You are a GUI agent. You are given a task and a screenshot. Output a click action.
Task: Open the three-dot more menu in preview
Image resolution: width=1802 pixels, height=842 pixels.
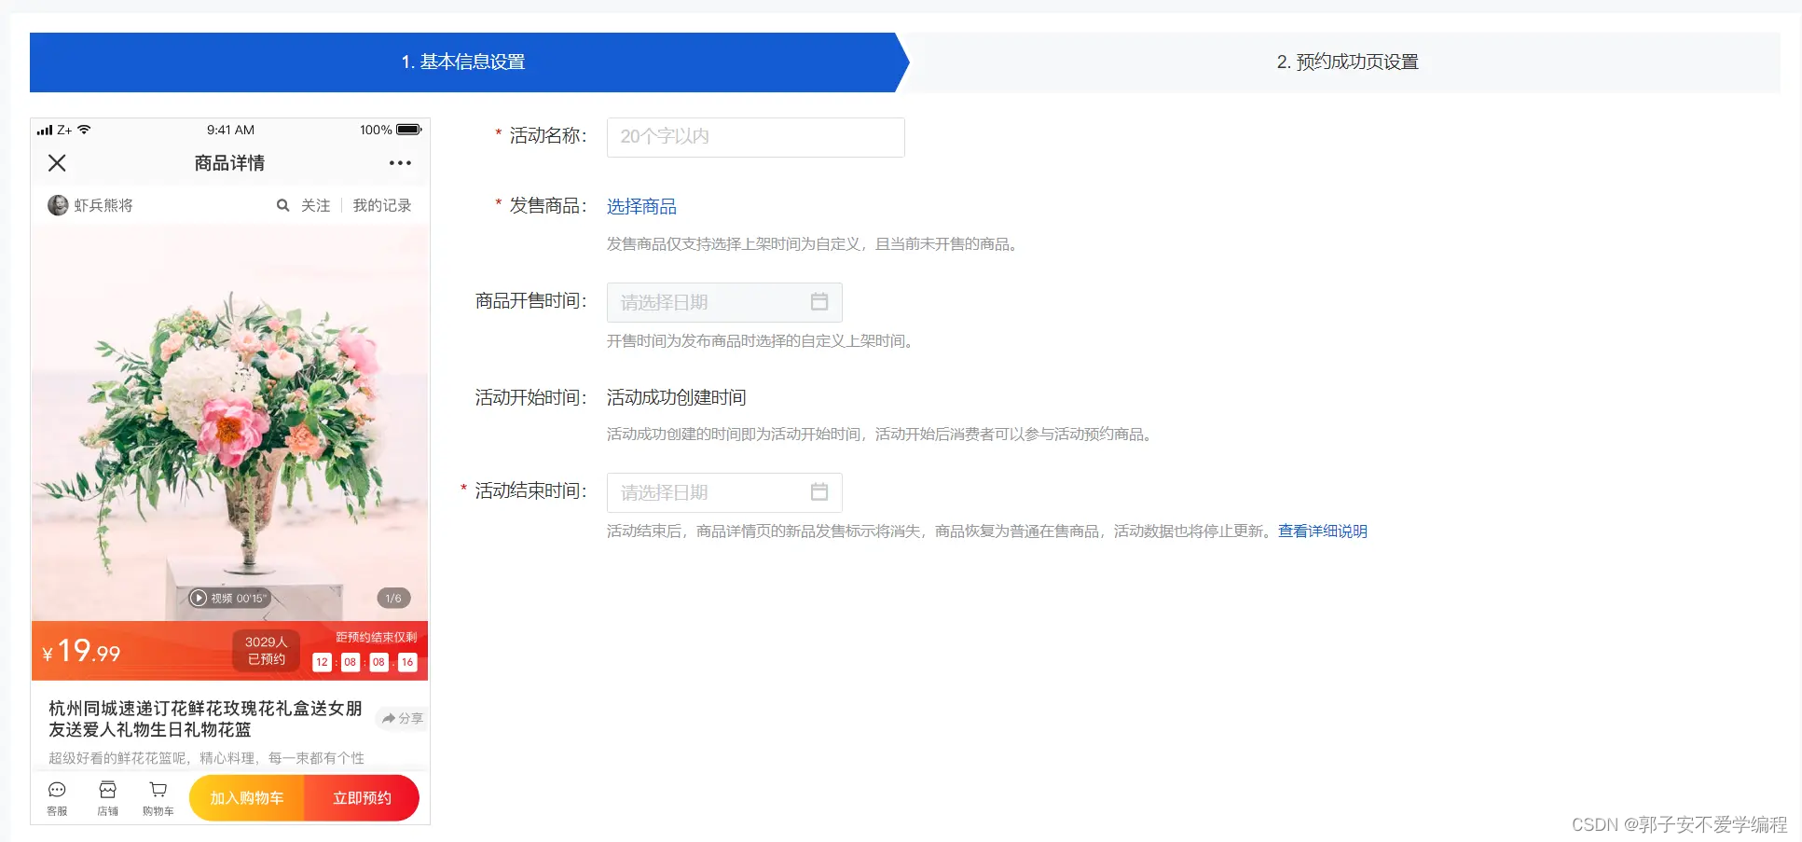coord(400,163)
